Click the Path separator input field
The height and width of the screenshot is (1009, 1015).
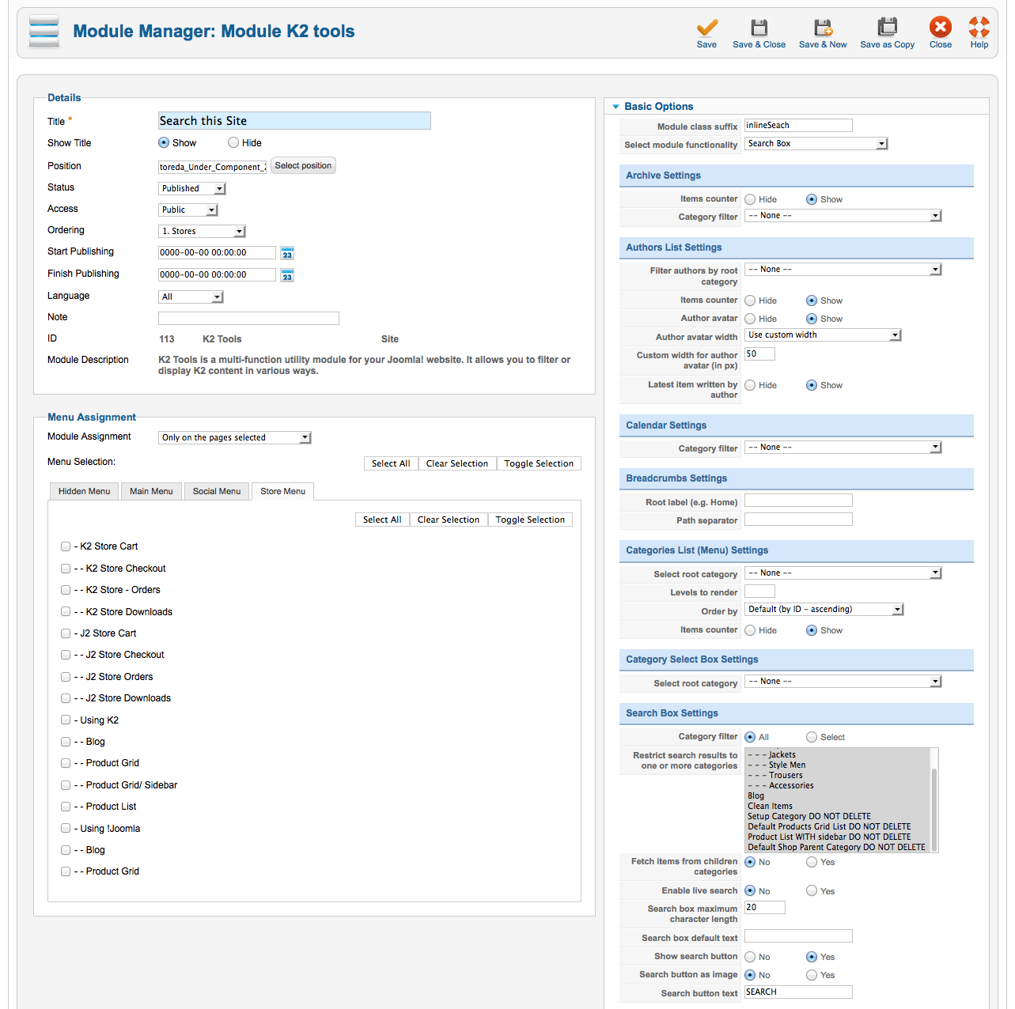click(x=798, y=519)
